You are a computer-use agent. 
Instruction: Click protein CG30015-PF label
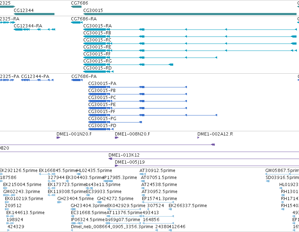(102, 112)
